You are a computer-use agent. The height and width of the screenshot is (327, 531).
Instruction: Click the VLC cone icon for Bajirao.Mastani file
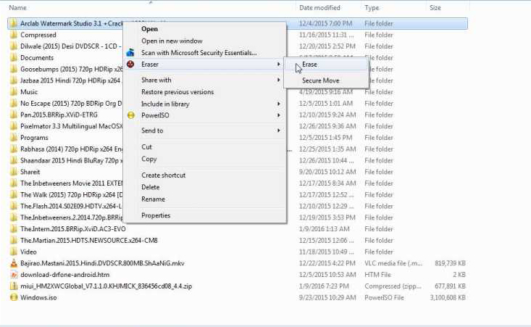(x=14, y=263)
